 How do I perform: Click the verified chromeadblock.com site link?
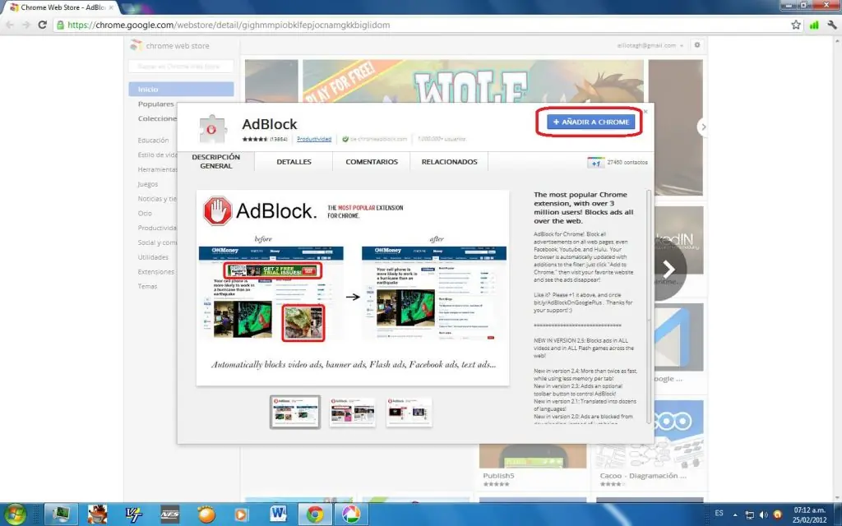(374, 139)
